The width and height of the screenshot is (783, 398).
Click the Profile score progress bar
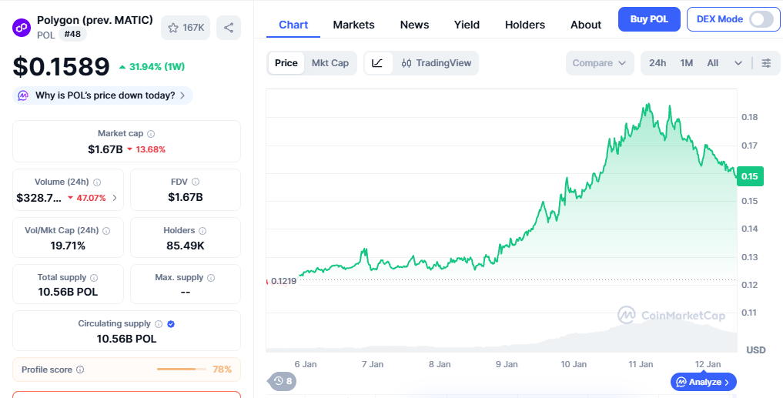181,369
